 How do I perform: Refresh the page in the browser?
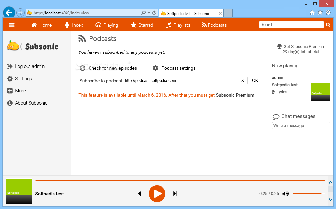(154, 13)
